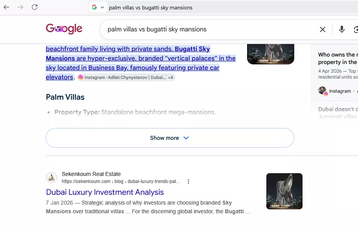Click the Show more chevron arrow
The image size is (358, 227).
[186, 138]
